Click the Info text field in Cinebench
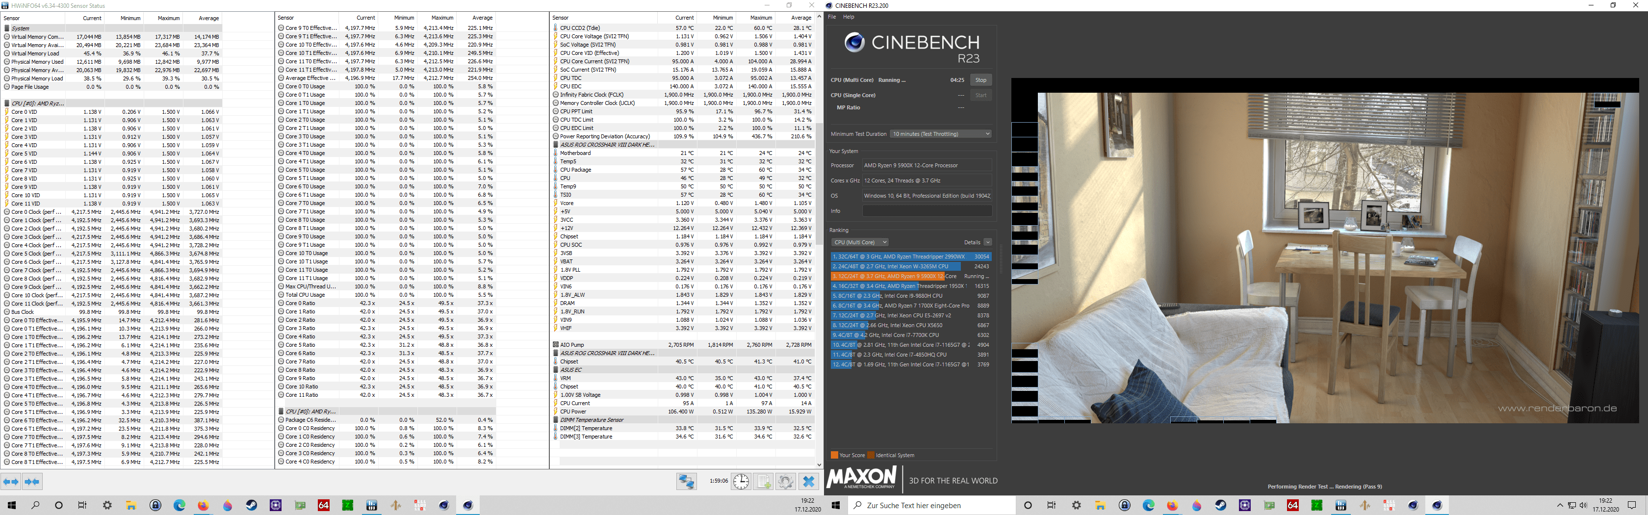1648x515 pixels. pyautogui.click(x=927, y=211)
